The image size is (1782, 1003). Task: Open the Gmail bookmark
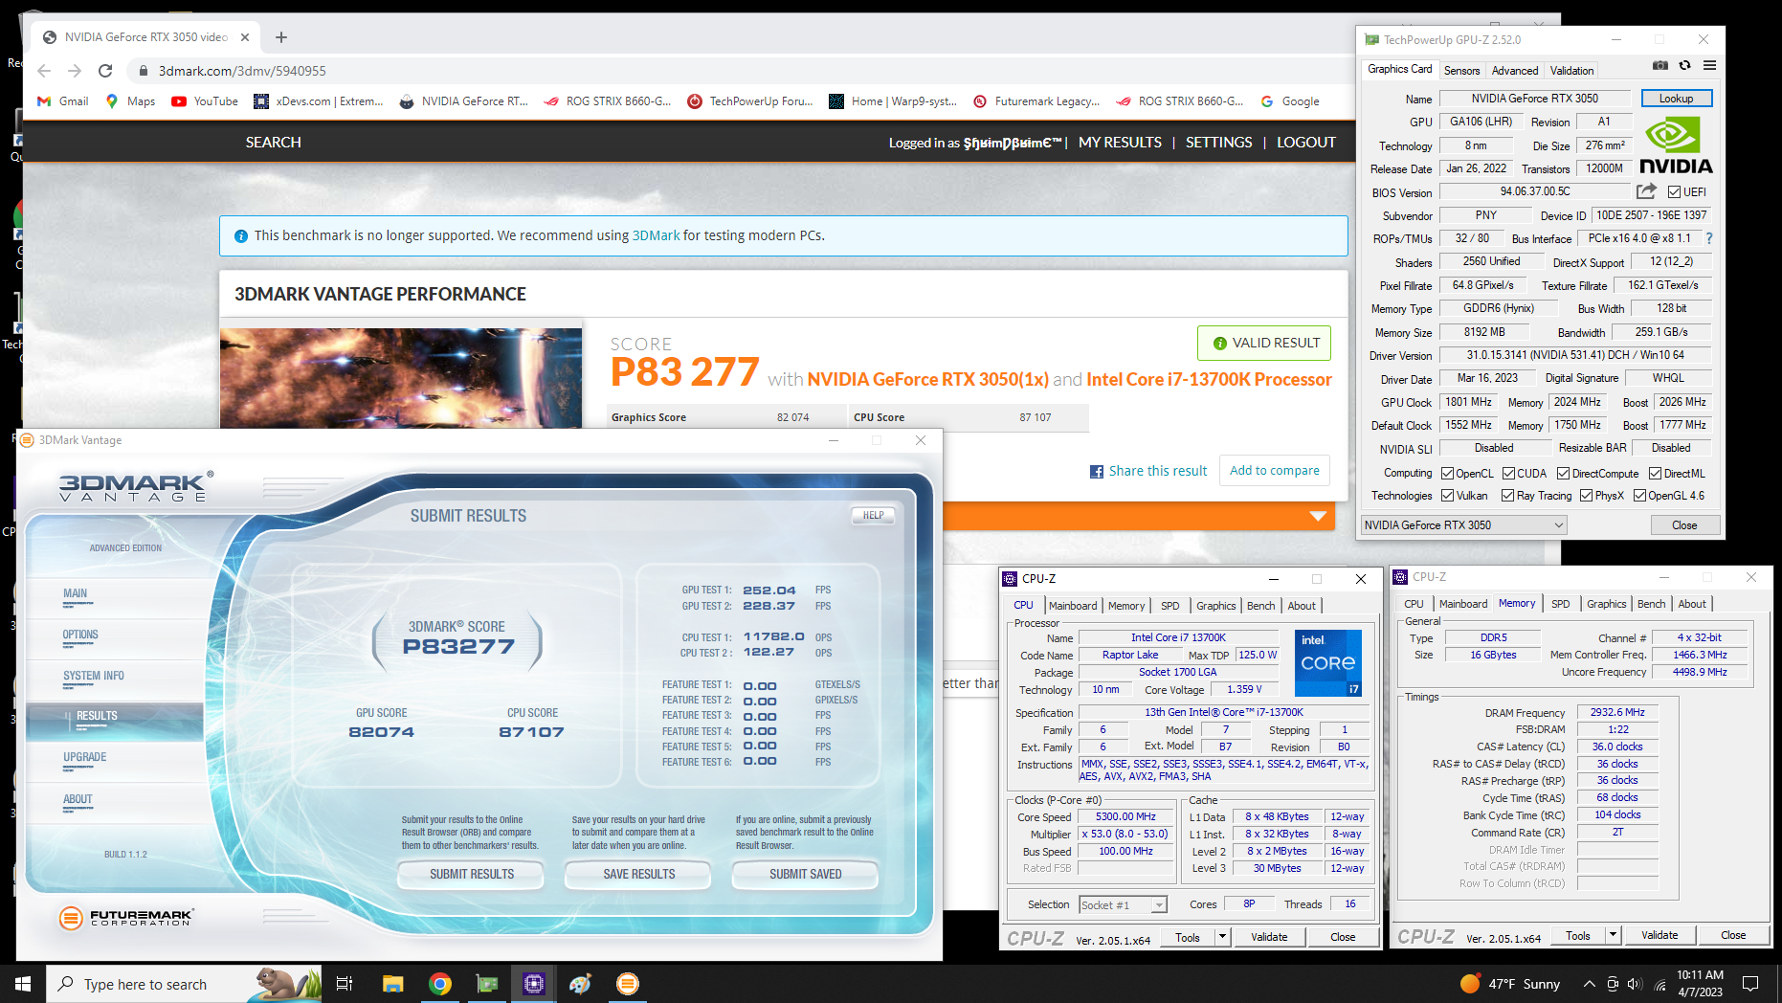click(62, 101)
